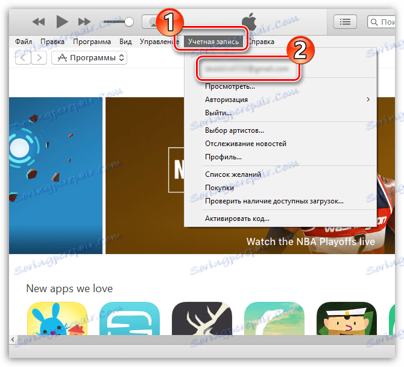The image size is (404, 367).
Task: Click the rewind playback button
Action: pyautogui.click(x=39, y=22)
